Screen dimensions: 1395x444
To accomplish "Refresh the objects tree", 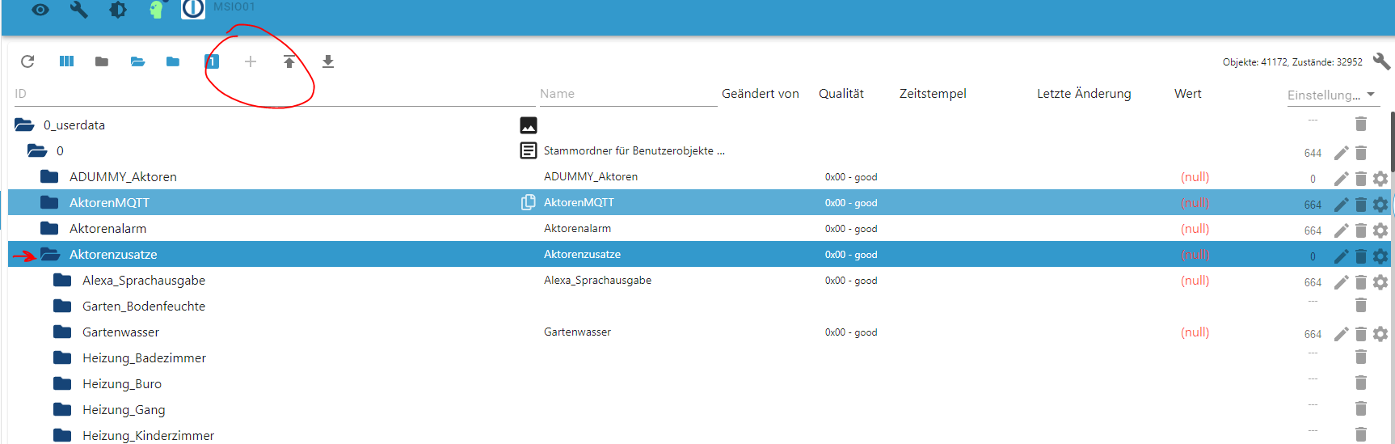I will (x=27, y=61).
